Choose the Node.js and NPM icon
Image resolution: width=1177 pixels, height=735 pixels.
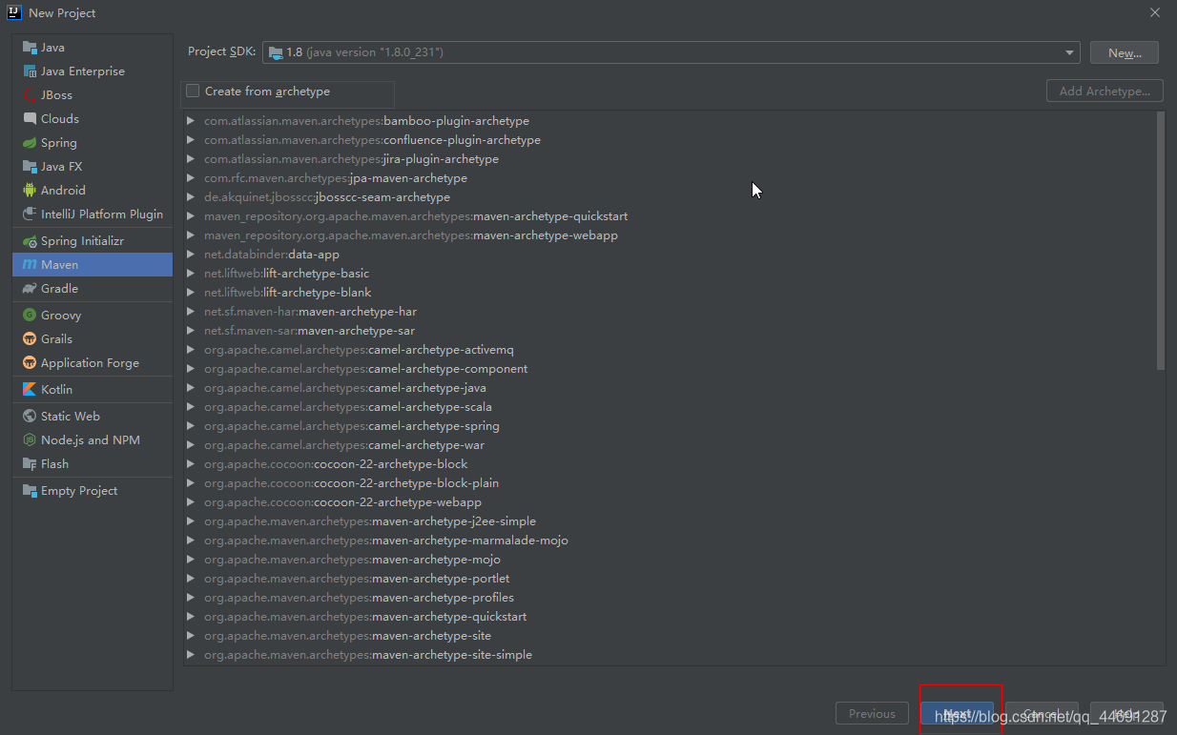(x=30, y=440)
